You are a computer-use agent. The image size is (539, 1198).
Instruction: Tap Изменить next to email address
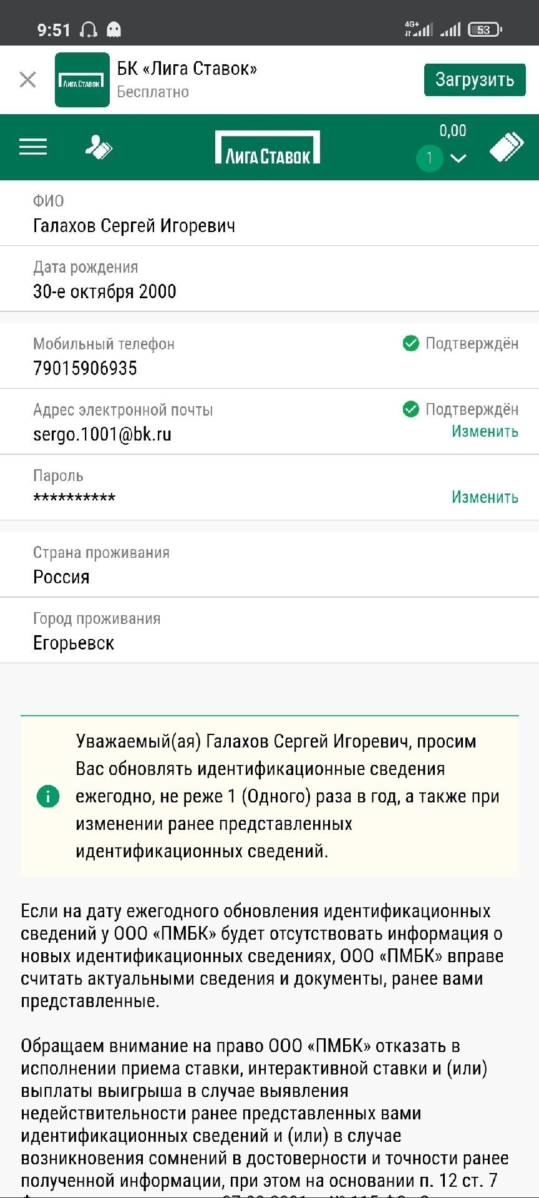(x=485, y=431)
